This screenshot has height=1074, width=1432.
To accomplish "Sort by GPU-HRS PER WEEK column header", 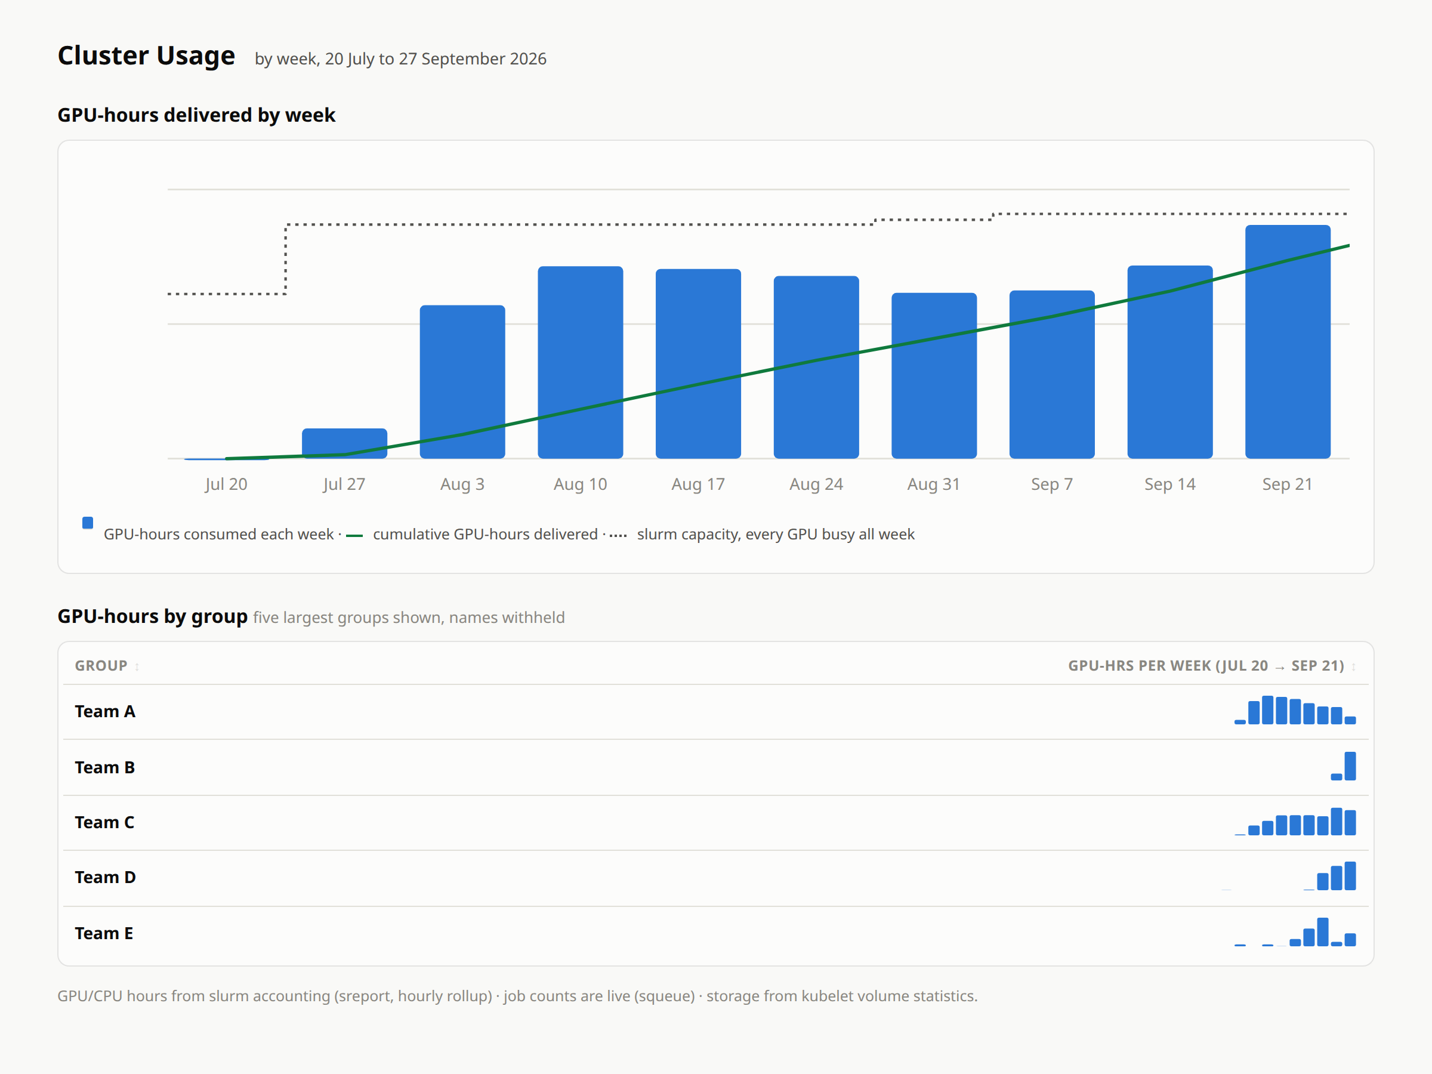I will 1211,665.
